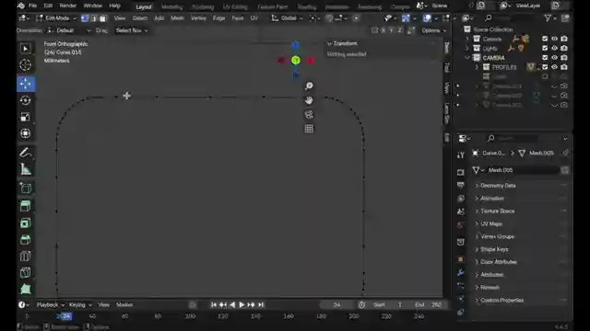Expand the Shape Keys panel
The height and width of the screenshot is (331, 590).
tap(494, 249)
